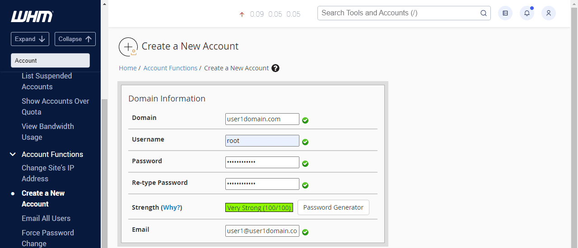
Task: Click the green checkmark next to Domain
Action: pyautogui.click(x=305, y=120)
